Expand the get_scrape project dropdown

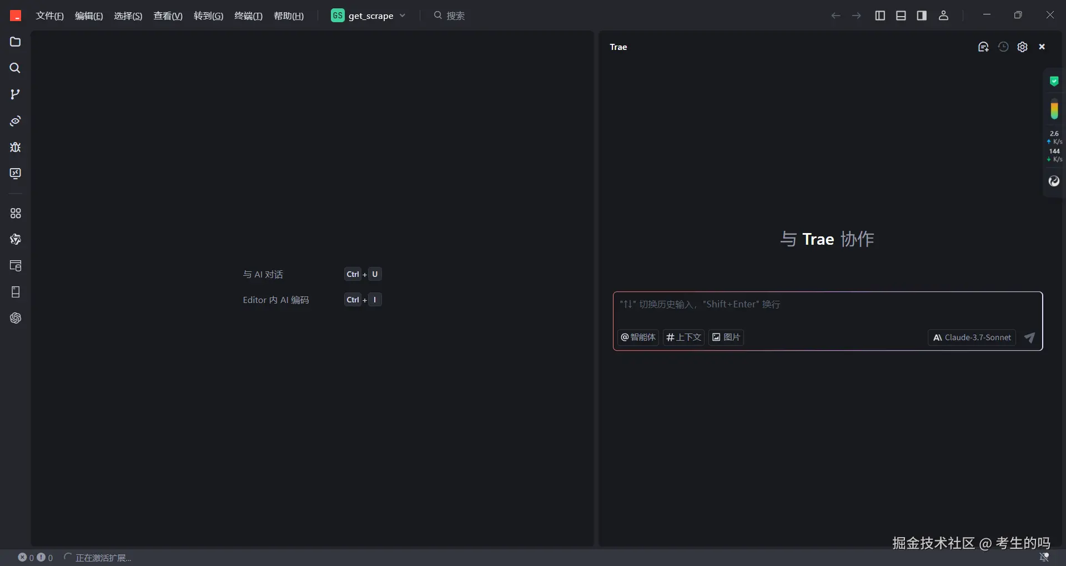(x=369, y=16)
